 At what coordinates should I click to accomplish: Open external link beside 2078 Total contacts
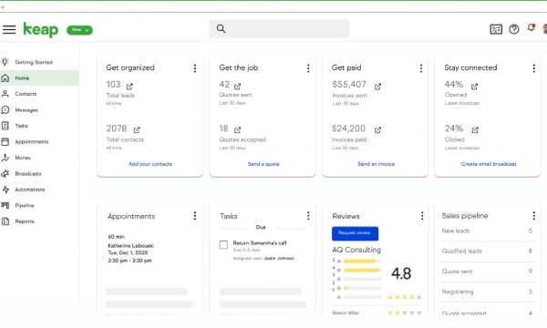point(137,129)
